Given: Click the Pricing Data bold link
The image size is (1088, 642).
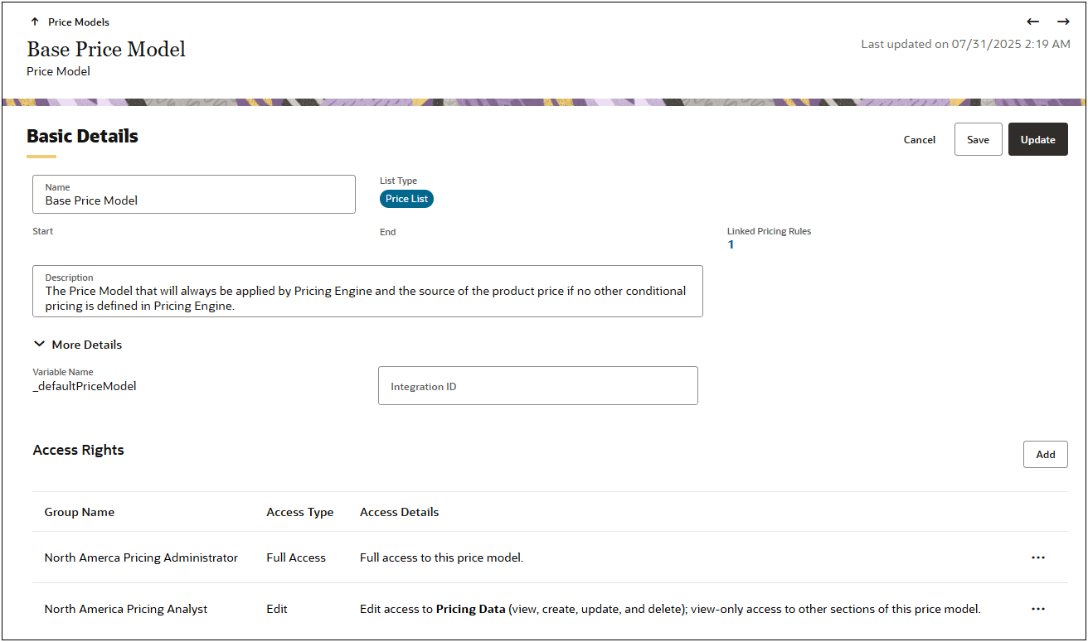Looking at the screenshot, I should (x=471, y=609).
